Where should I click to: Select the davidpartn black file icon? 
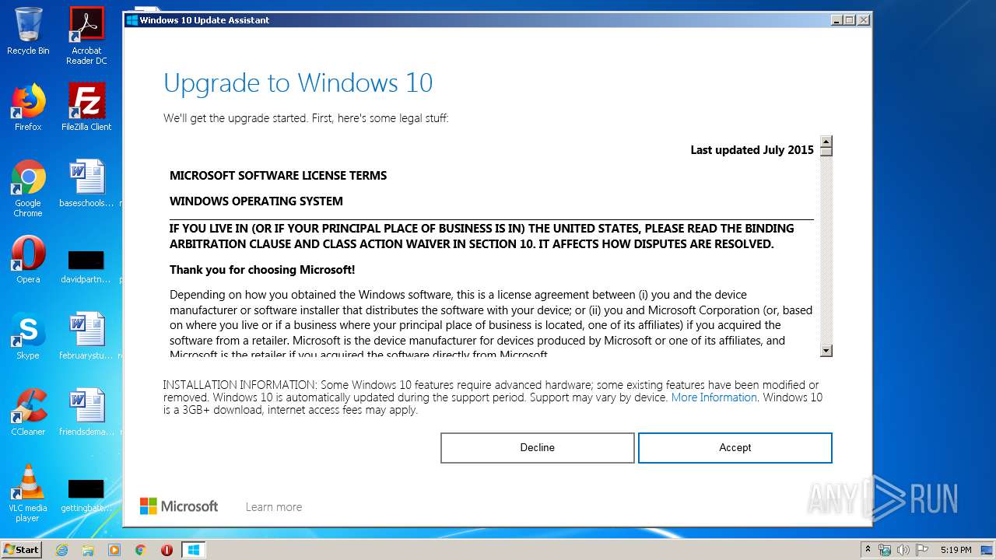click(86, 265)
